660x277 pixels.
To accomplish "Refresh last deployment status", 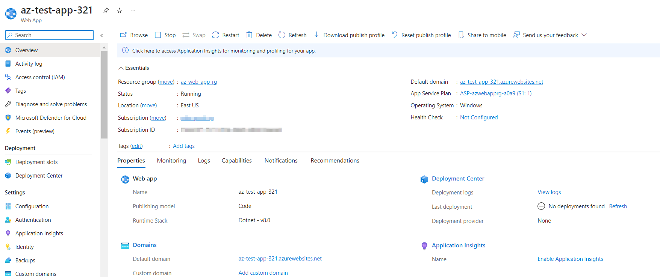I will pos(618,206).
